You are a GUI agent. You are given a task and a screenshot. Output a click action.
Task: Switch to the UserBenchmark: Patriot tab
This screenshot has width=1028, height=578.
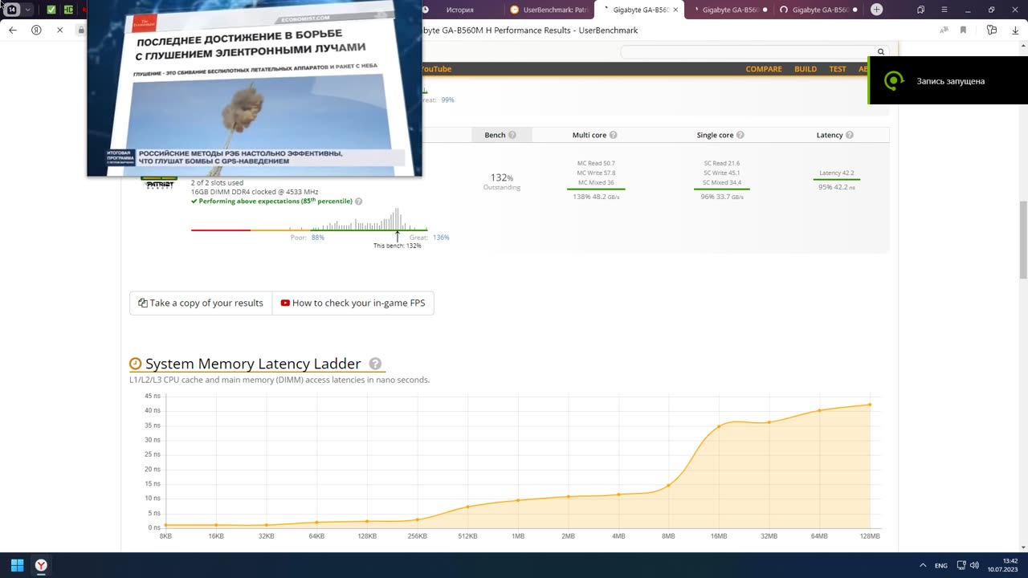[x=550, y=10]
